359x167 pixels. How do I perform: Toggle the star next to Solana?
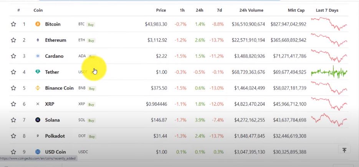pos(13,120)
